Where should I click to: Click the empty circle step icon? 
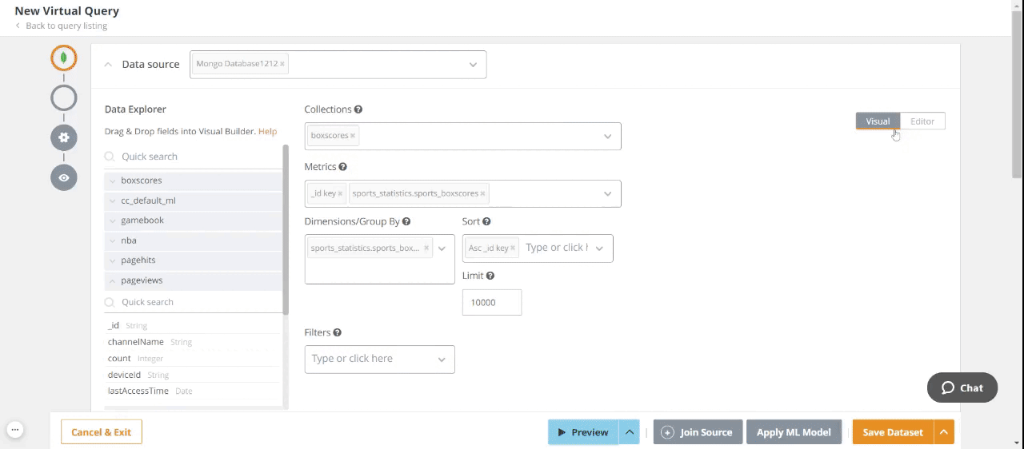64,98
